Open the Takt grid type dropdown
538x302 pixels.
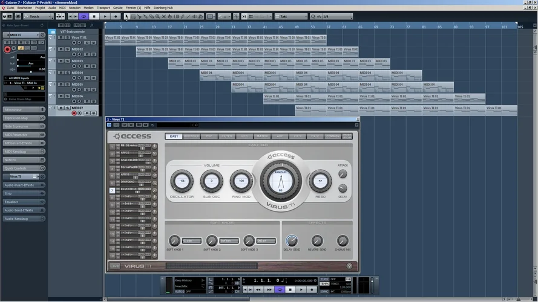291,16
